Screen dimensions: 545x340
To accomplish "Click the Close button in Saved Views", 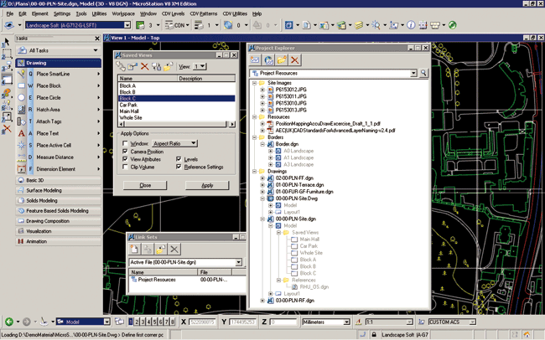I will 145,185.
